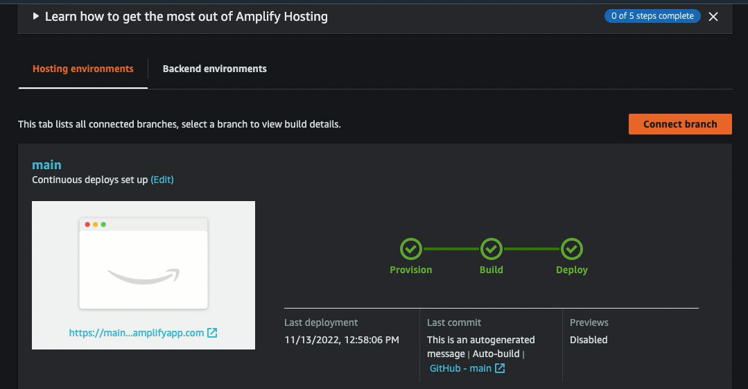Click the Last deployment heading
The height and width of the screenshot is (389, 748).
point(321,322)
